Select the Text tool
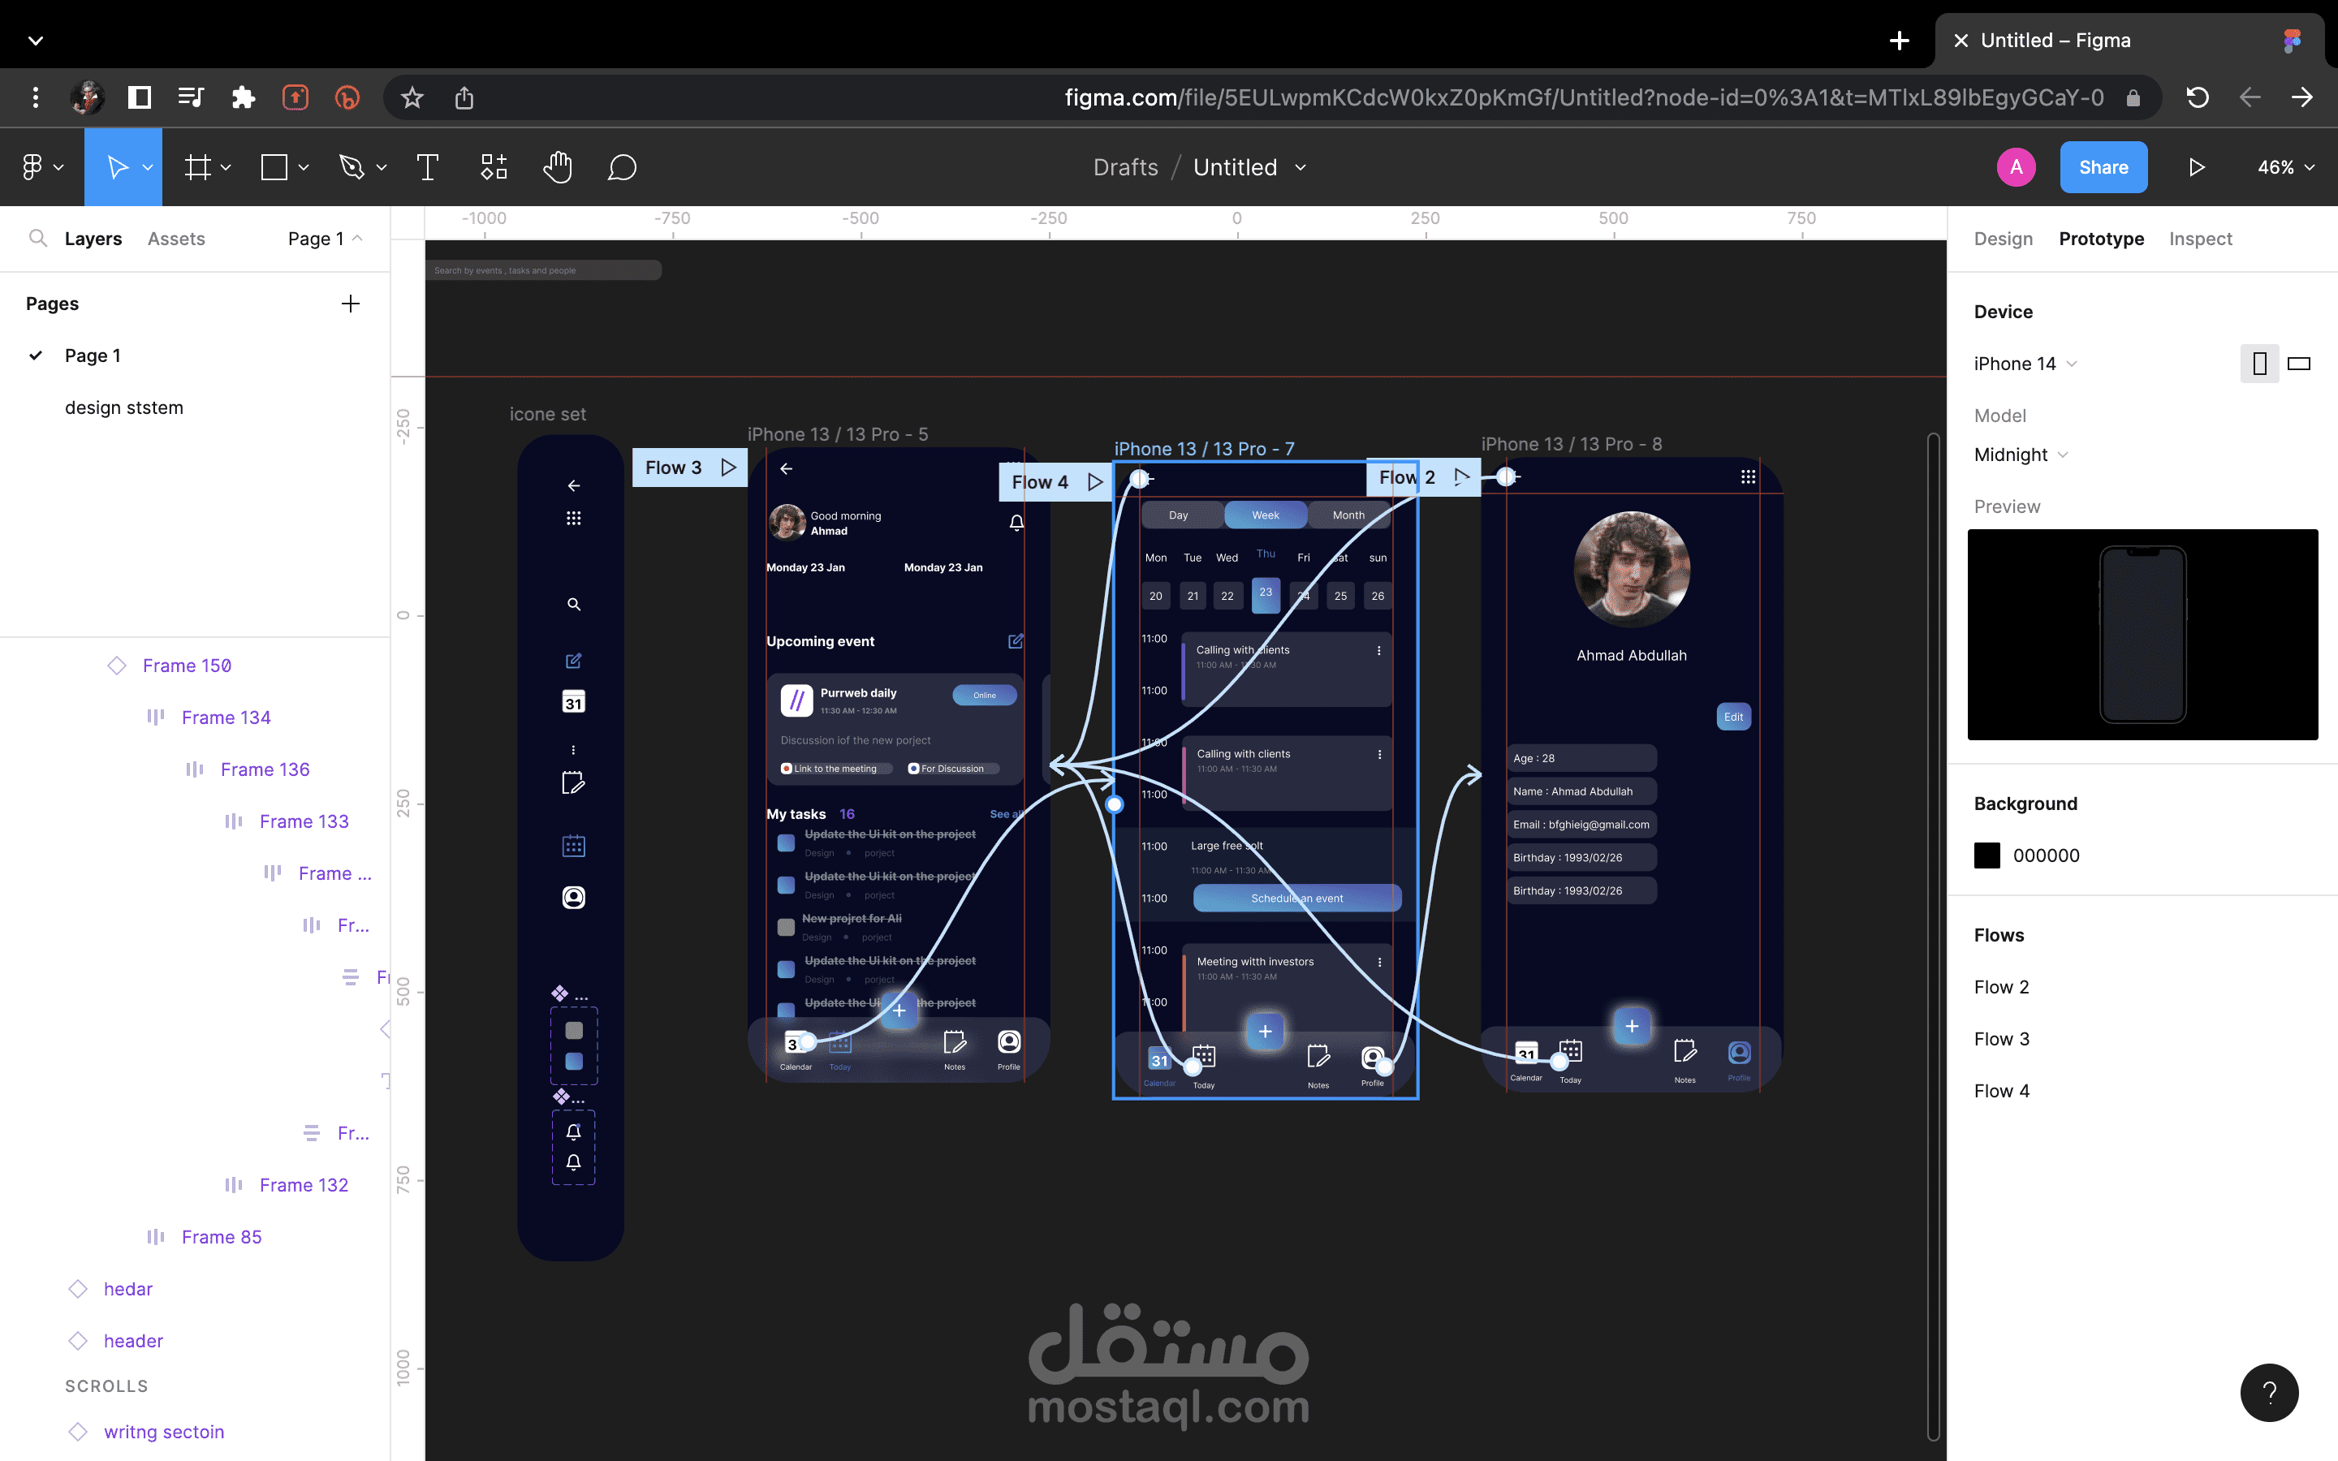Screen dimensions: 2338x1461 click(x=427, y=168)
